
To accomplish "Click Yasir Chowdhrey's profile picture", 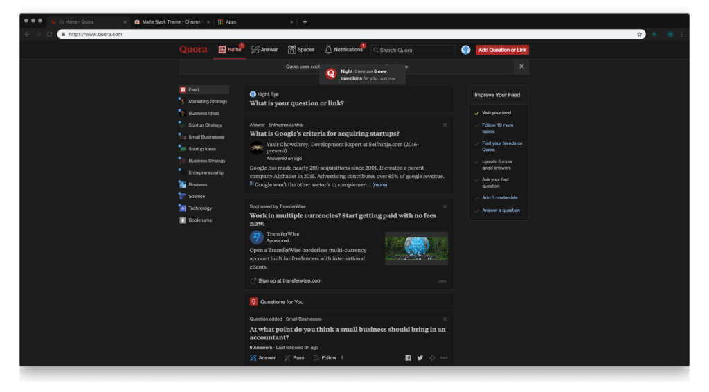I will click(256, 148).
